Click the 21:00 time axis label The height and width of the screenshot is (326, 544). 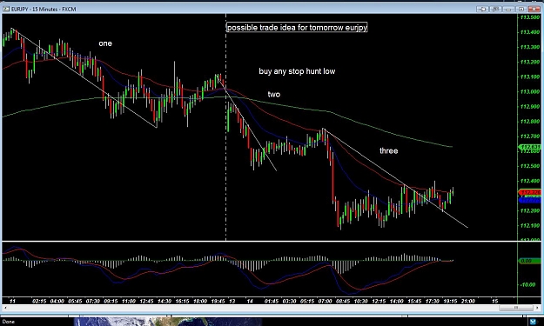pyautogui.click(x=467, y=301)
